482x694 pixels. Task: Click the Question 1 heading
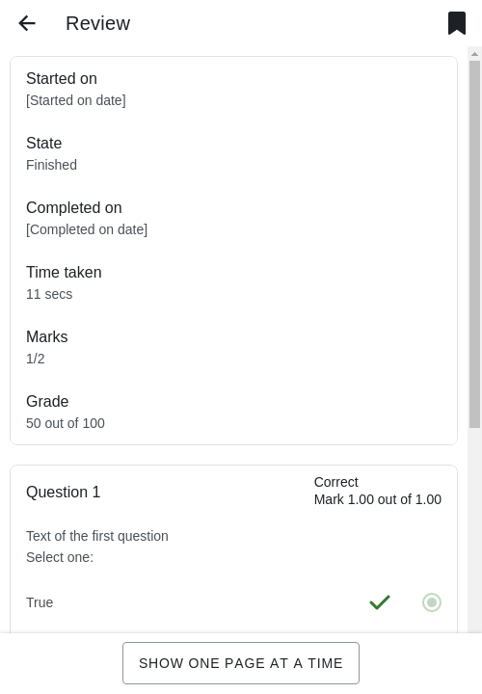click(64, 492)
